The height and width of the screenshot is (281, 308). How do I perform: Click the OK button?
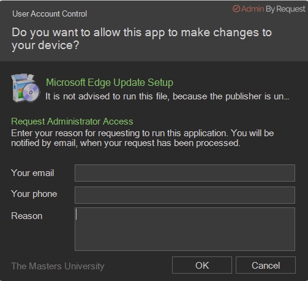[202, 265]
